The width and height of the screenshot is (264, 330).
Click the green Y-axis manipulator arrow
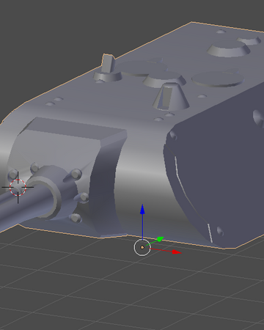(x=160, y=239)
